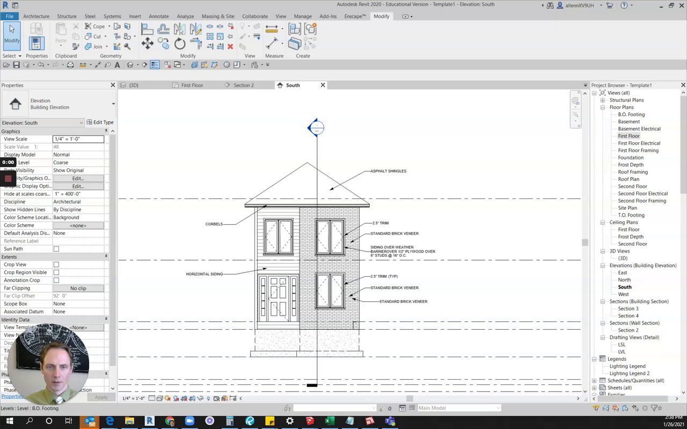Check the Crop Region Visible box
The width and height of the screenshot is (687, 429).
click(x=56, y=272)
